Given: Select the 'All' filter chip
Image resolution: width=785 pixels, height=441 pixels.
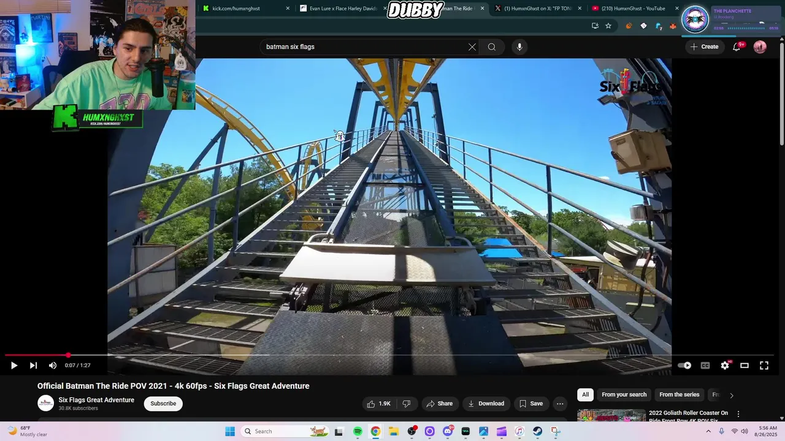Looking at the screenshot, I should [585, 395].
